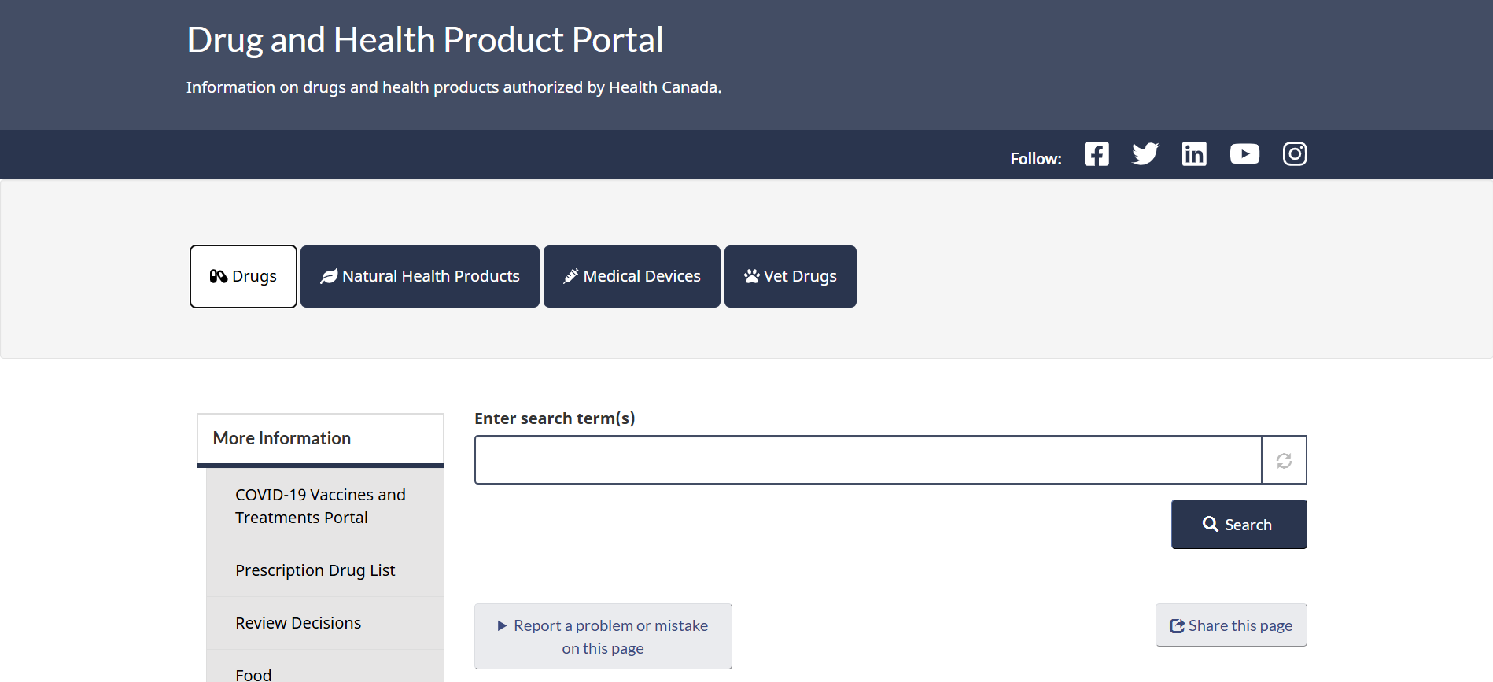Visit the YouTube channel icon
This screenshot has height=682, width=1493.
(x=1244, y=154)
